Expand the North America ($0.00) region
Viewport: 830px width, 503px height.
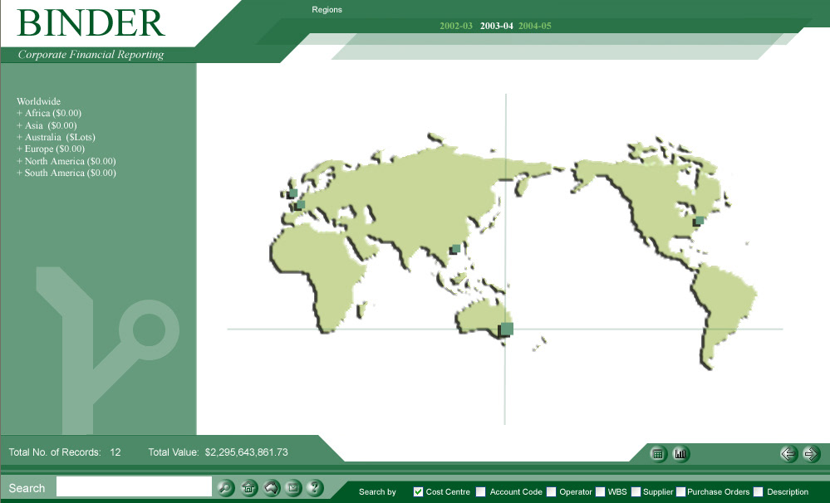[x=66, y=161]
